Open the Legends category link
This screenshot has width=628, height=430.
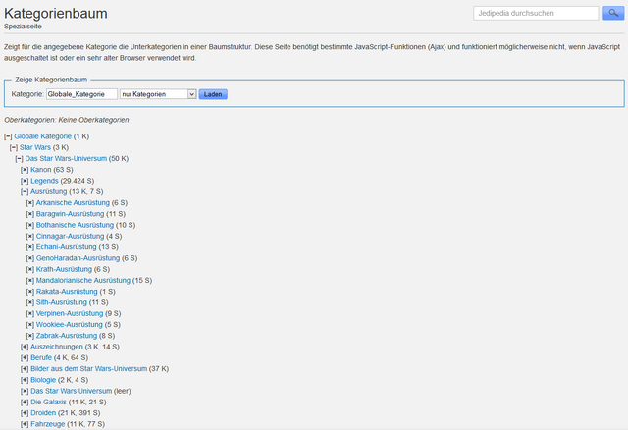[x=44, y=181]
